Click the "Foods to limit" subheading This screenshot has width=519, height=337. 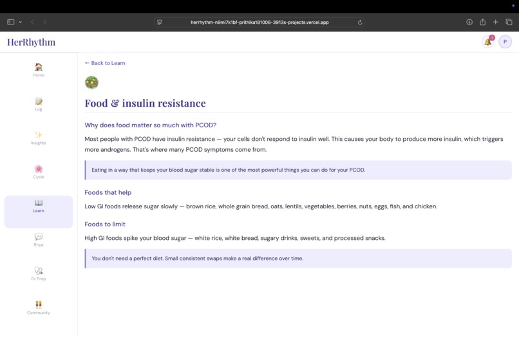105,224
